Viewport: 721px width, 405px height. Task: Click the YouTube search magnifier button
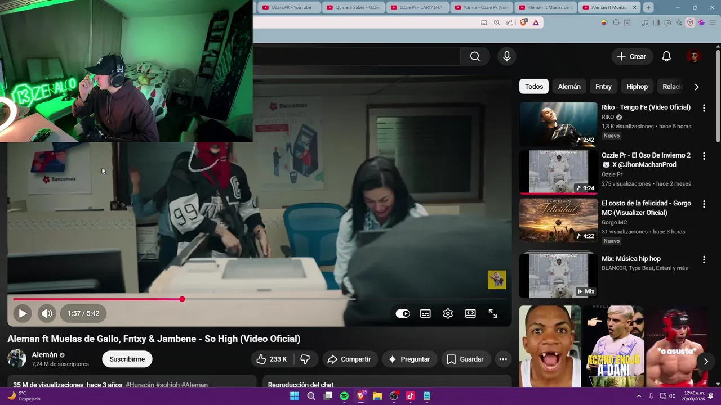click(x=475, y=56)
